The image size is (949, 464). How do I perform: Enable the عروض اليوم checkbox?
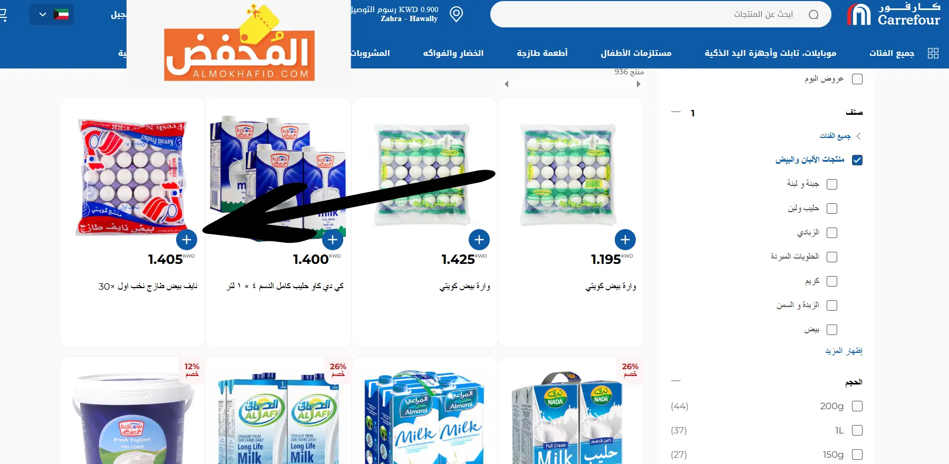point(857,79)
